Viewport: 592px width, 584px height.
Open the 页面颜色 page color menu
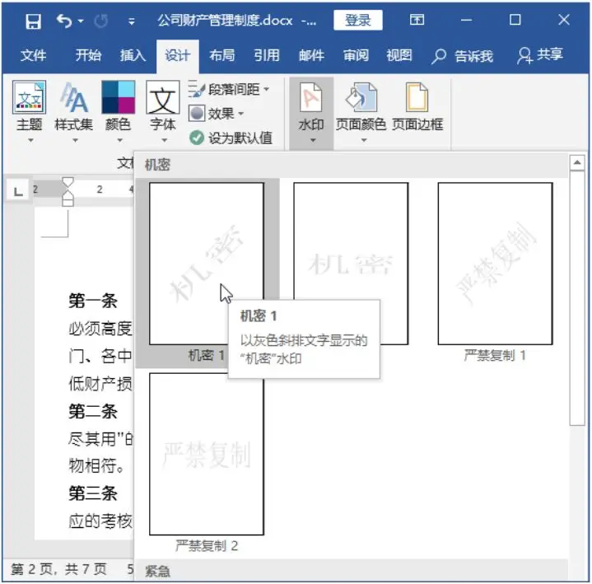click(x=361, y=112)
